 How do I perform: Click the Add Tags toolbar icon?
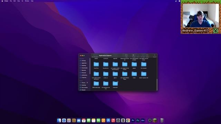(143, 55)
